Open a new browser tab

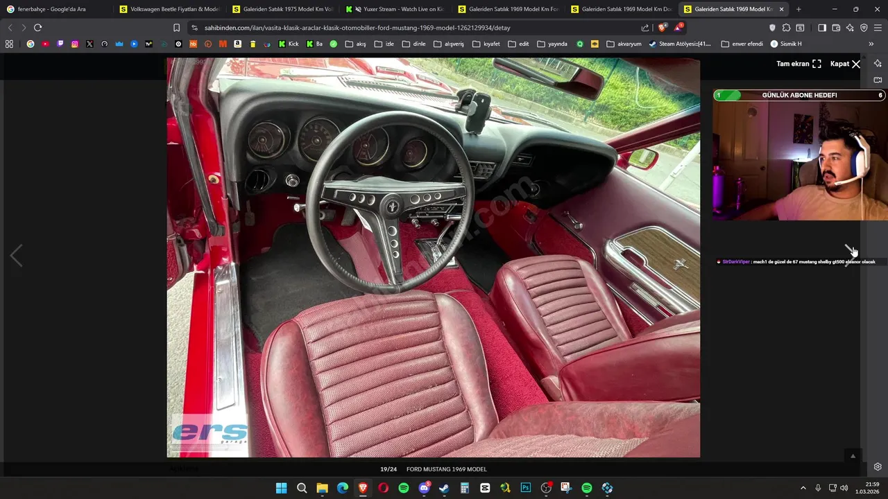pos(799,9)
